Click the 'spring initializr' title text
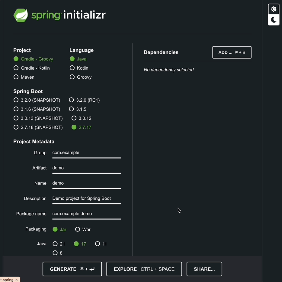Viewport: 282px width, 282px height. point(69,15)
